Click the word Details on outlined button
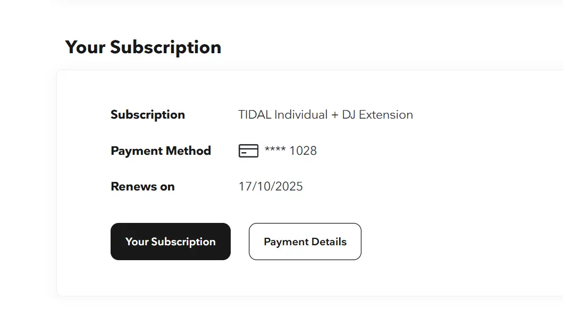 click(329, 242)
